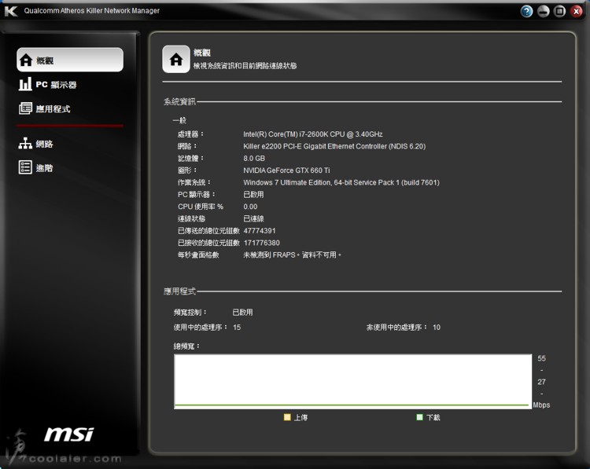Click the Mbps unit label
The height and width of the screenshot is (469, 590).
click(x=541, y=405)
